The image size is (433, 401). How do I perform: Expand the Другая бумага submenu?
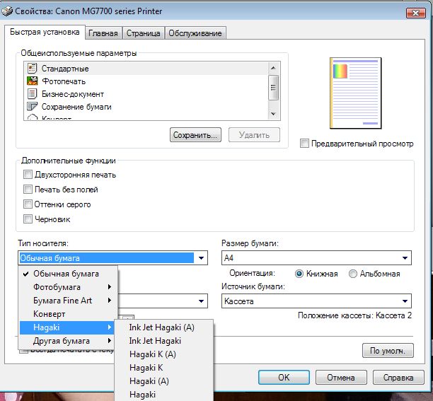coord(68,341)
